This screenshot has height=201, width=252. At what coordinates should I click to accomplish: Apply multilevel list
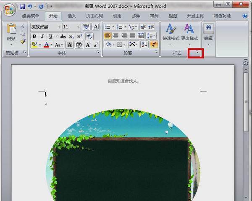click(x=132, y=27)
